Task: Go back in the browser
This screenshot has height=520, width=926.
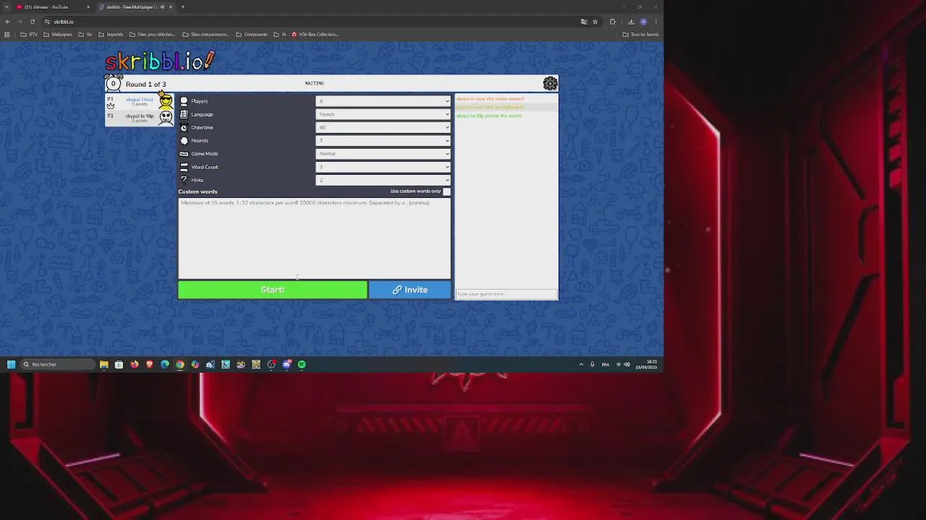Action: (7, 22)
